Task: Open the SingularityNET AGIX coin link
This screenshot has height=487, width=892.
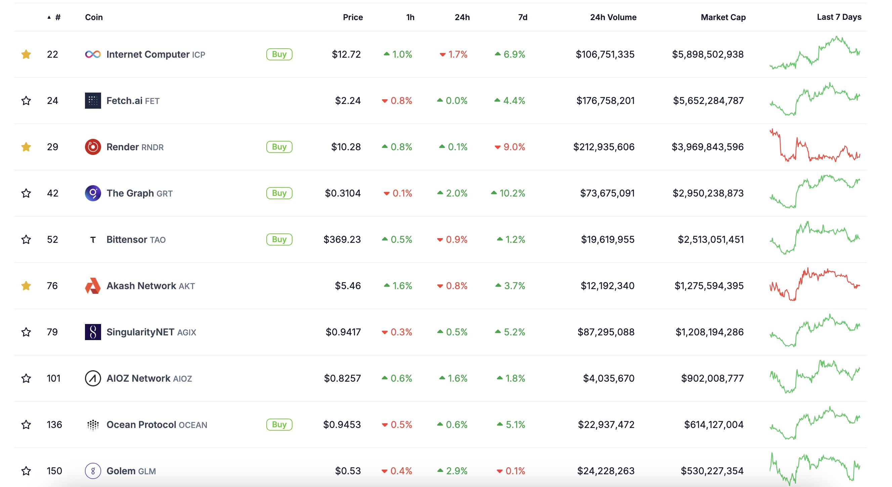Action: tap(151, 332)
